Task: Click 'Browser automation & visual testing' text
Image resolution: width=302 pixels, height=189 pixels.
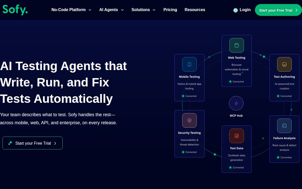Action: (x=237, y=69)
